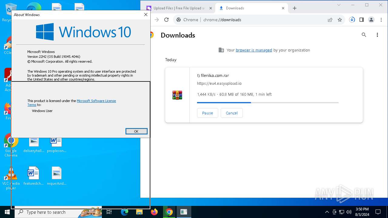388x218 pixels.
Task: Select the requestvid... image file
Action: point(57,176)
